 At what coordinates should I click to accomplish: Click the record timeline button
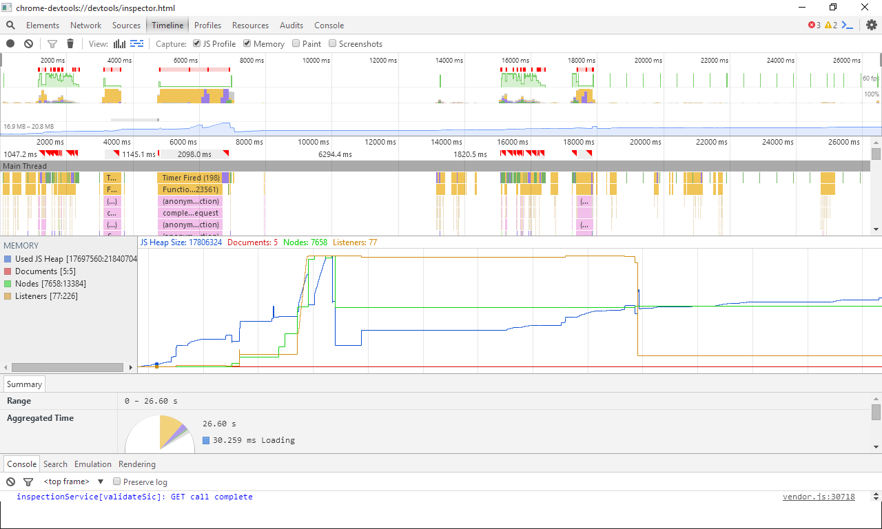(10, 43)
